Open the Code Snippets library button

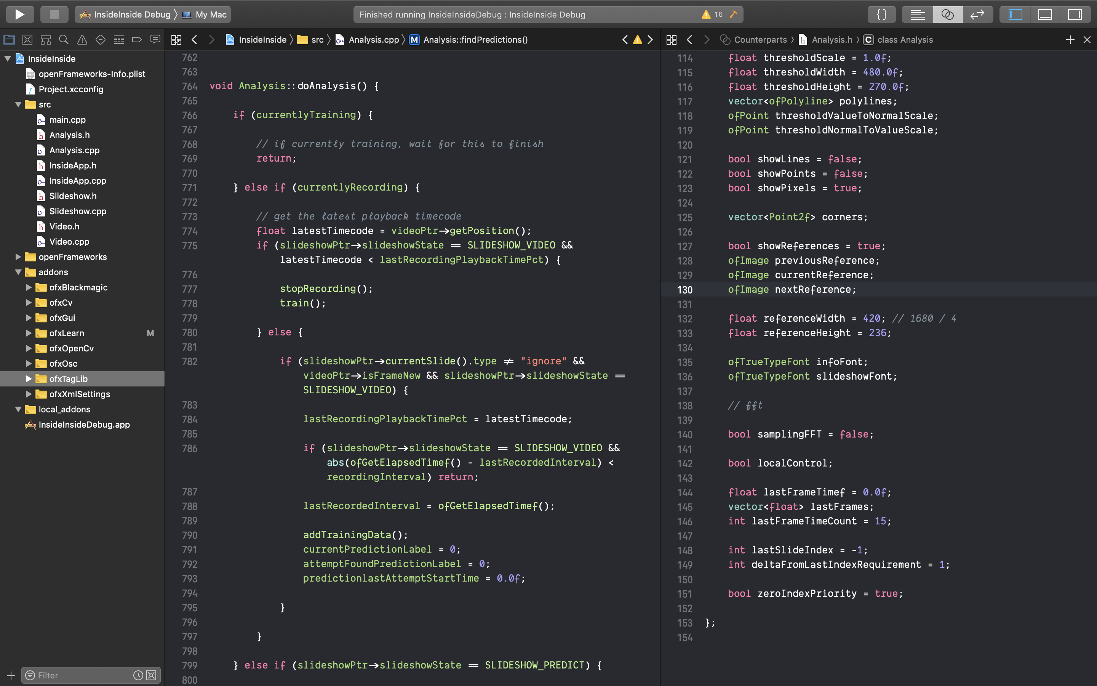881,14
